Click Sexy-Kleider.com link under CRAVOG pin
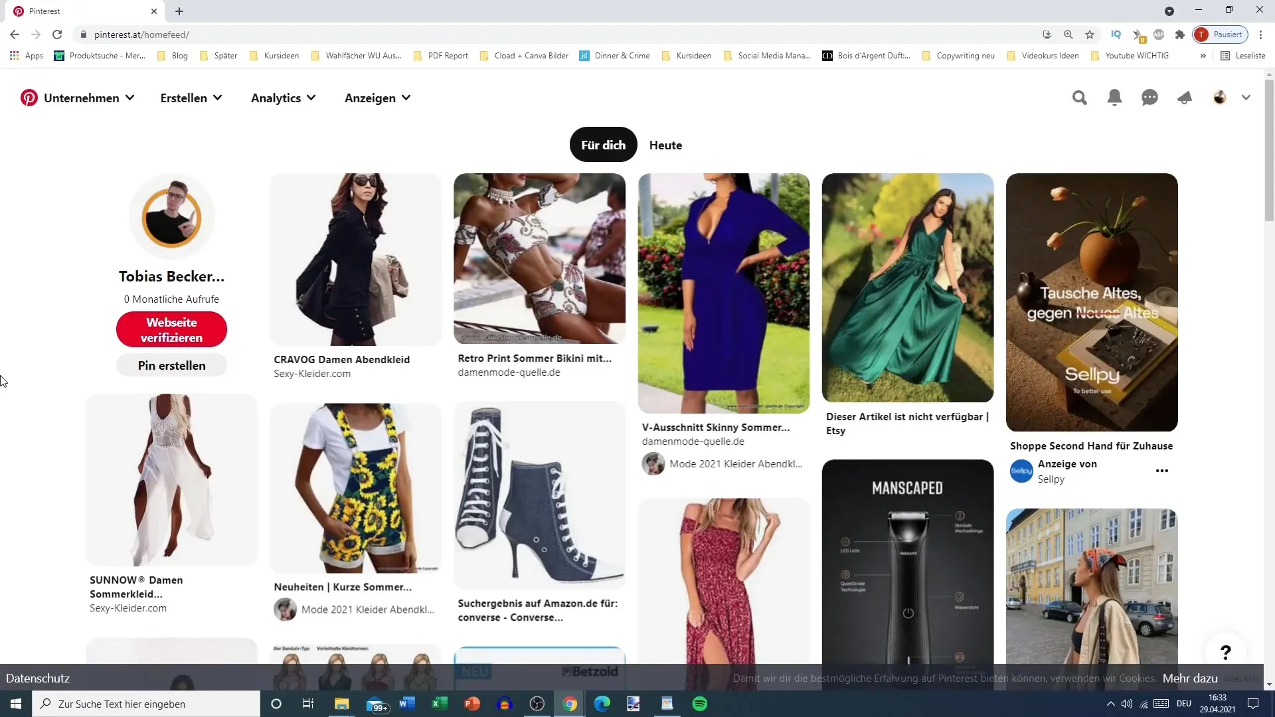 click(x=312, y=374)
